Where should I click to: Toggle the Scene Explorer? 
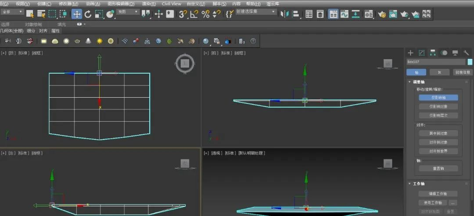[x=309, y=14]
